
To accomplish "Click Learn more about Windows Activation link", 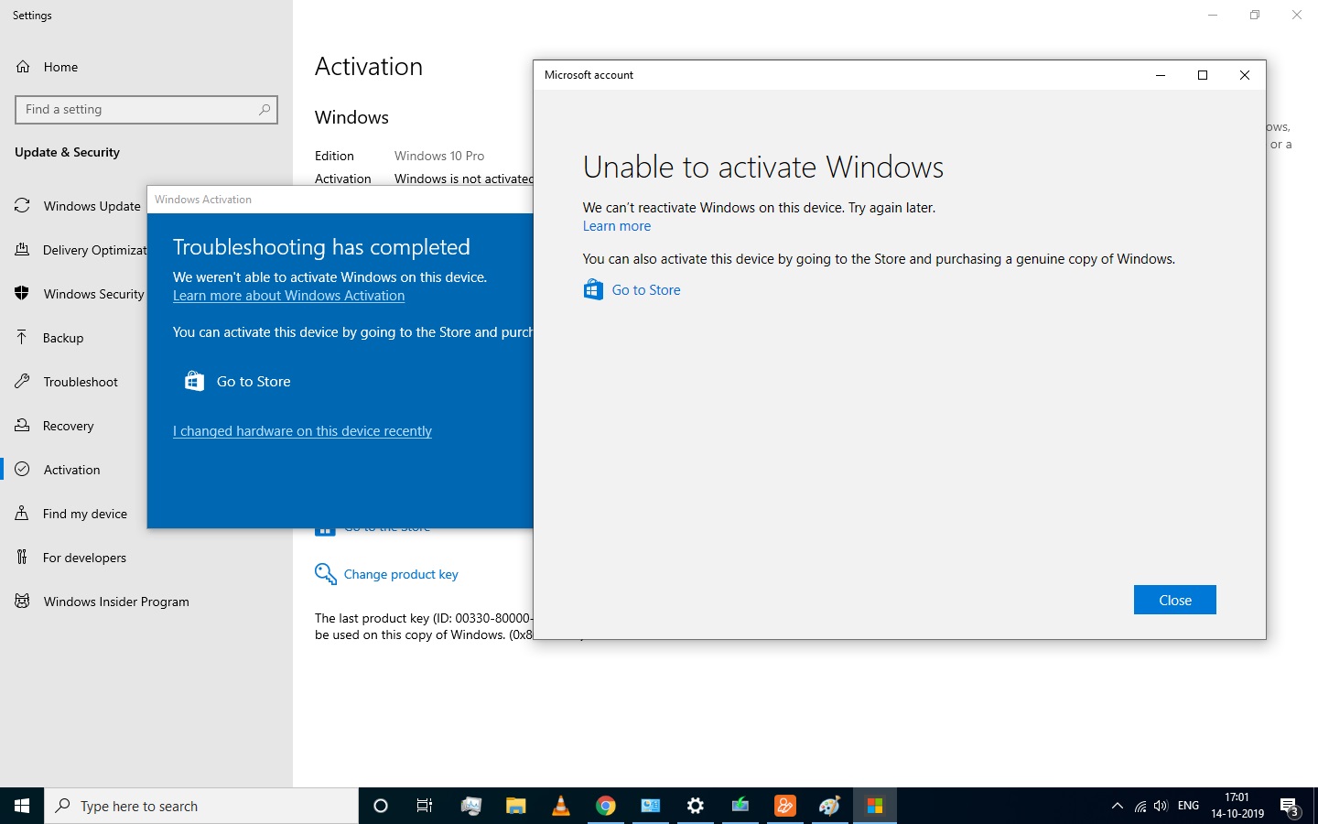I will (288, 296).
